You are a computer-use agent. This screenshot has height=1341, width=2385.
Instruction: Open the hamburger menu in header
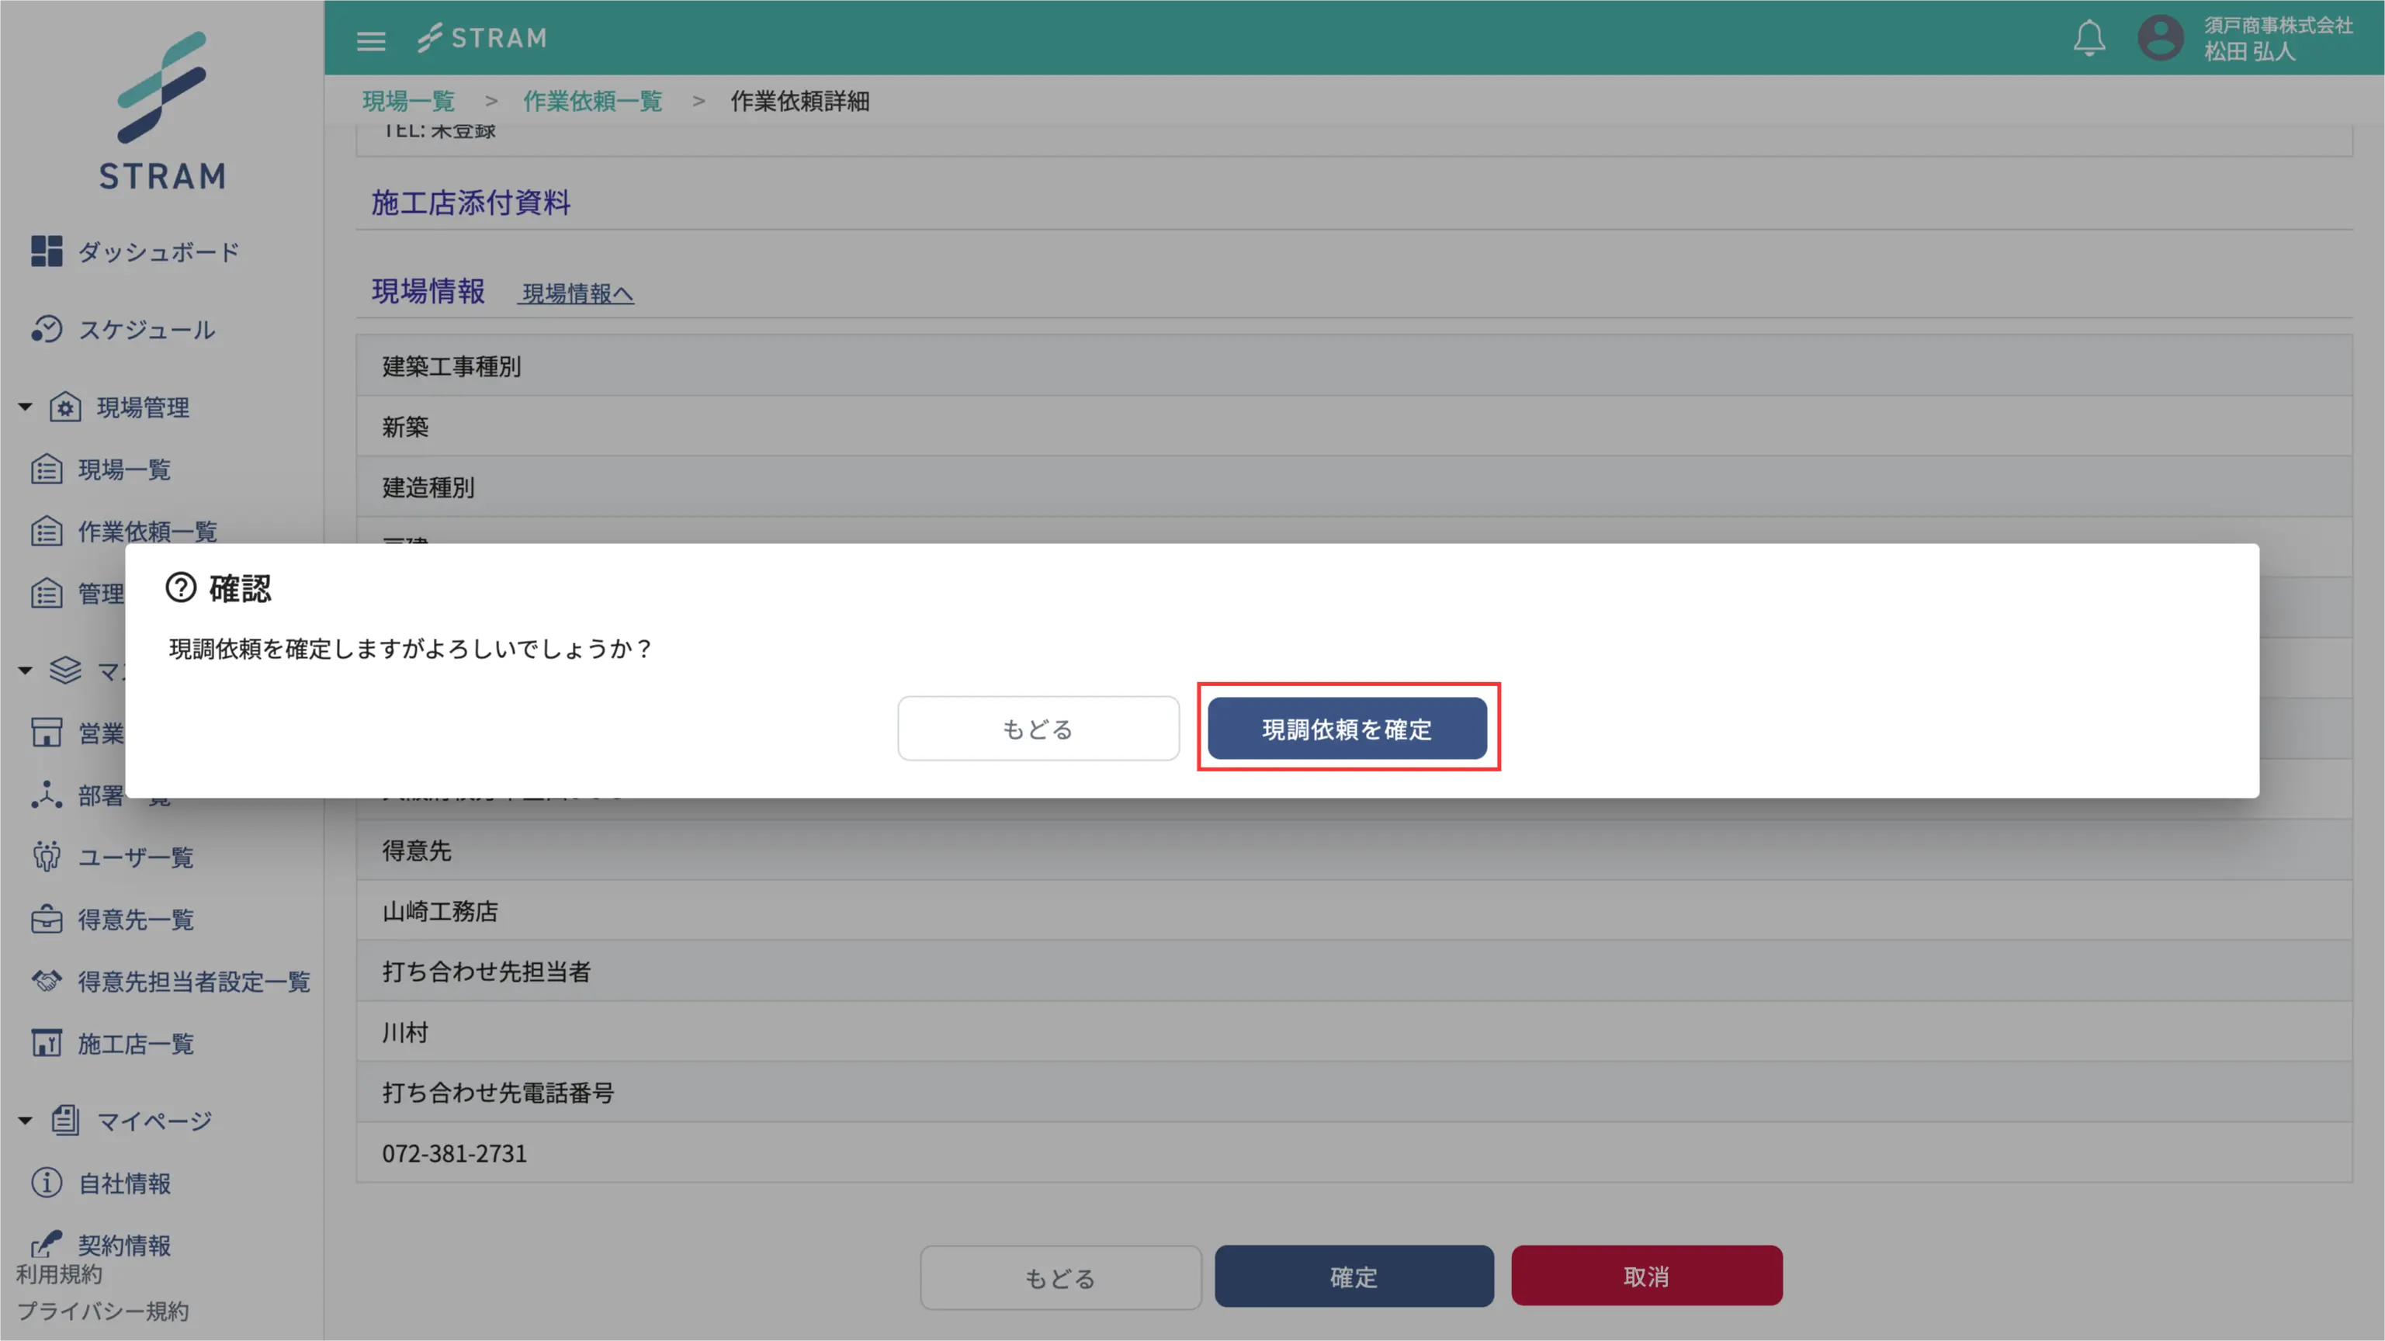371,40
